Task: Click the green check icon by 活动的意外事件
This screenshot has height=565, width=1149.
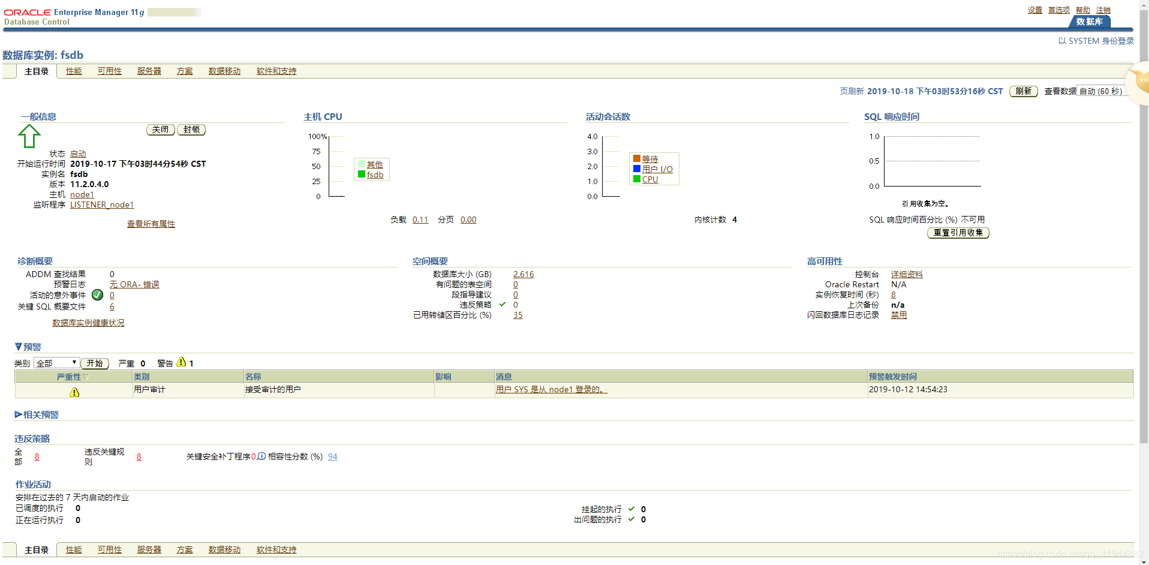Action: 97,295
